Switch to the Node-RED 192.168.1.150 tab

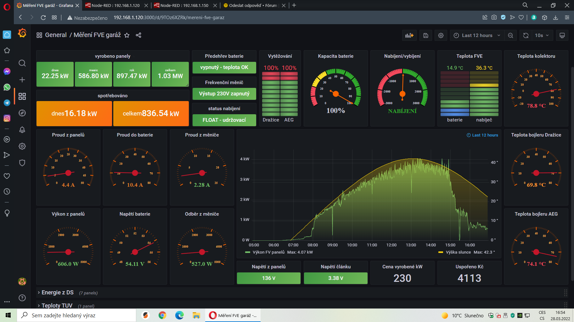(184, 5)
